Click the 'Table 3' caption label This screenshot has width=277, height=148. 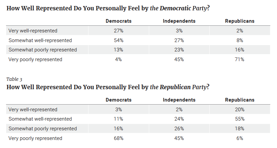coord(14,79)
